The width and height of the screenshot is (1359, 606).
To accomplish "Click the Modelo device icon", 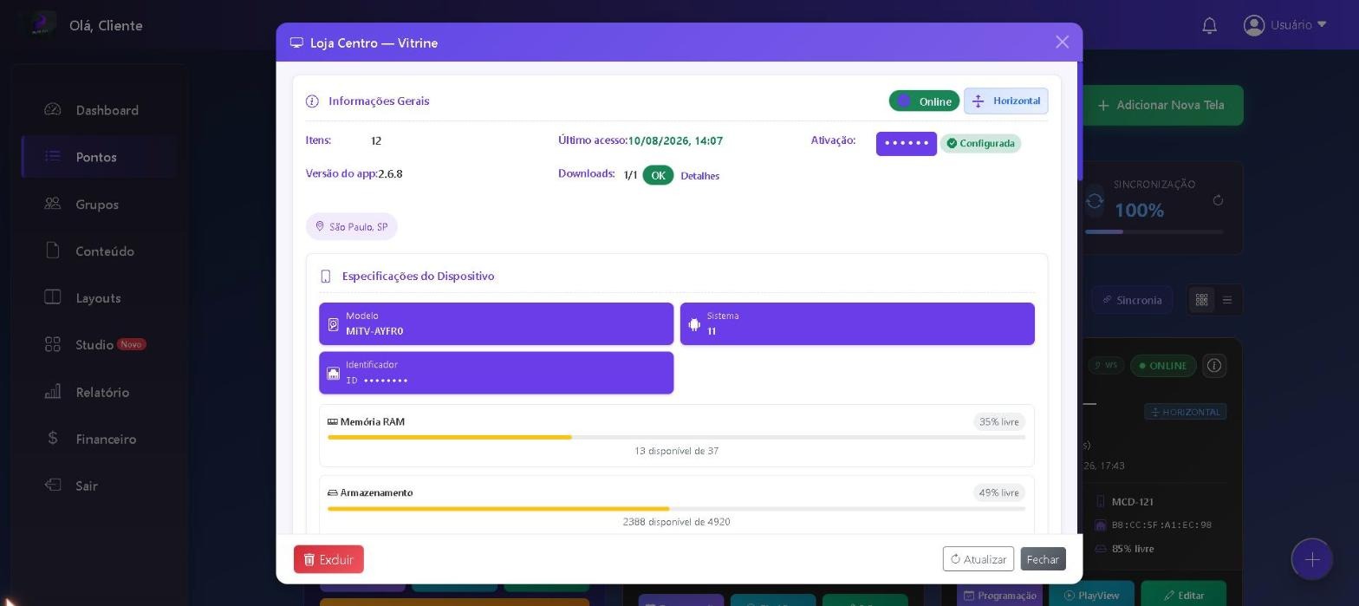I will tap(333, 324).
